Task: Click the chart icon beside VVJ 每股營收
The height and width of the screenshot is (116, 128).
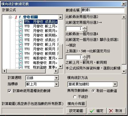Action: pos(21,63)
